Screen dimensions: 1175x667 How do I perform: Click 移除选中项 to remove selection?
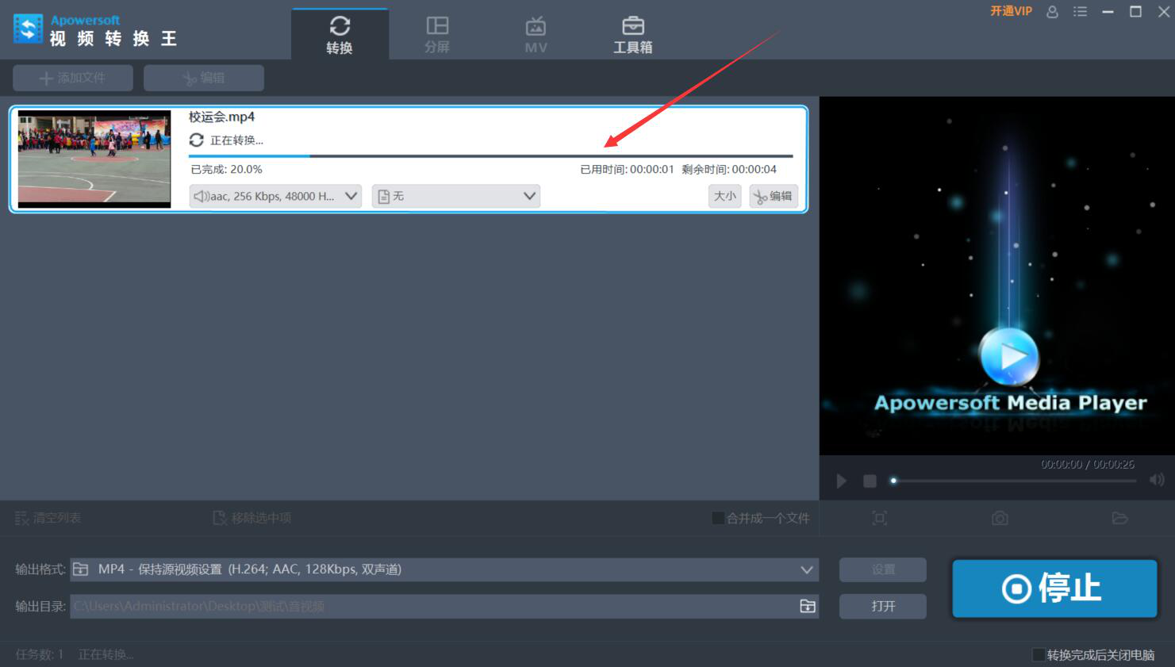(x=252, y=518)
